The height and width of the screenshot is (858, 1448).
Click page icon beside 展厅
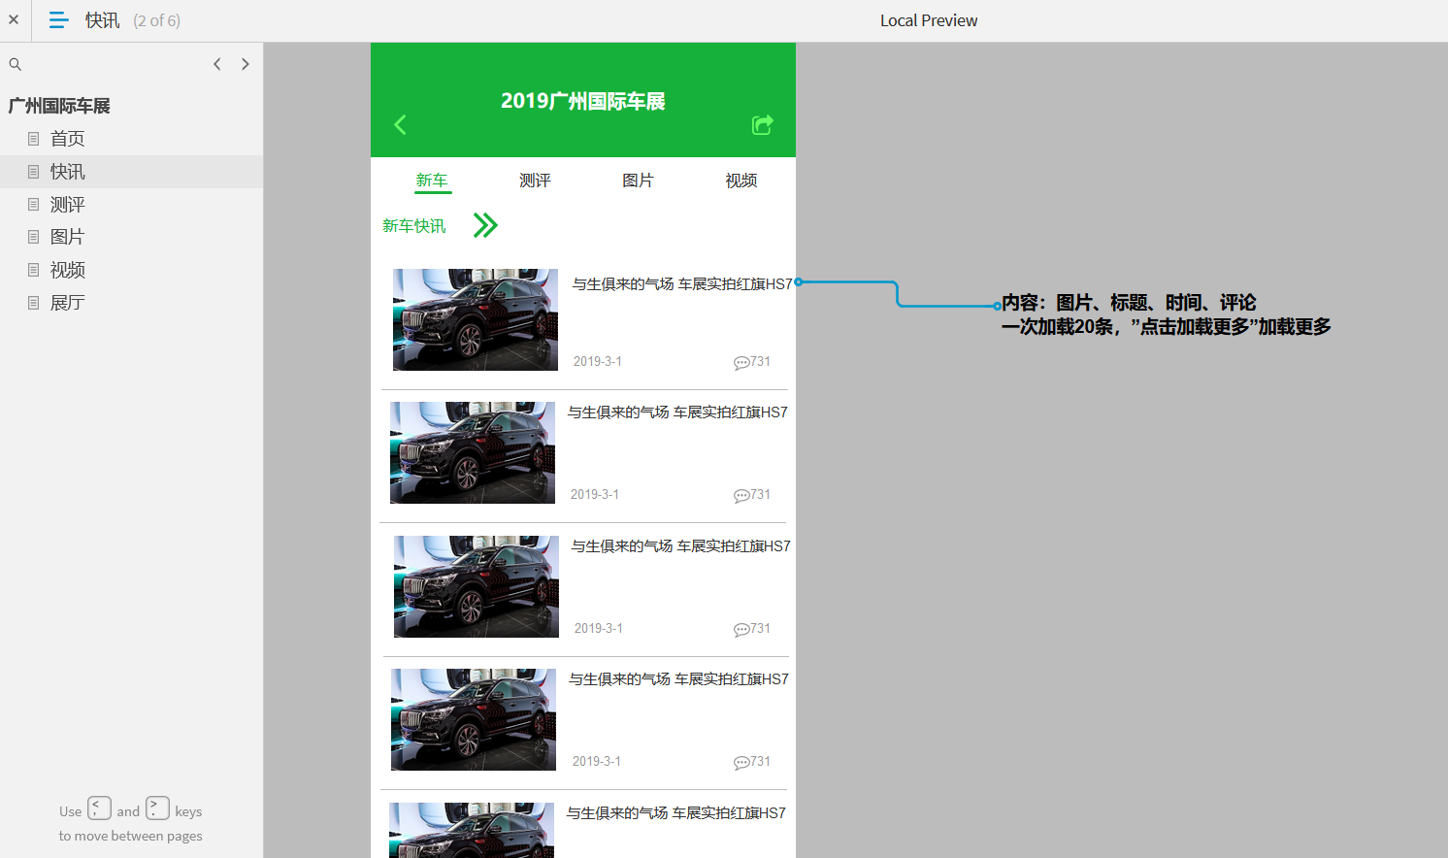33,303
